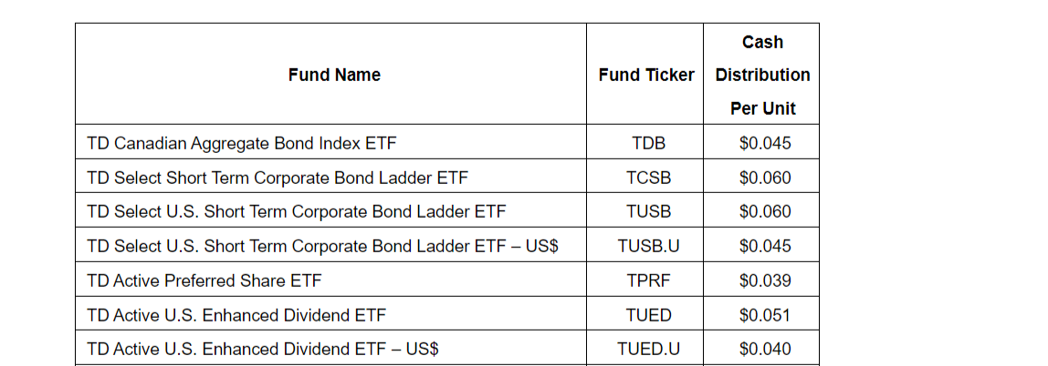Select TD Active U.S. Enhanced Dividend ETF – US$
Image resolution: width=1048 pixels, height=366 pixels.
tap(263, 349)
